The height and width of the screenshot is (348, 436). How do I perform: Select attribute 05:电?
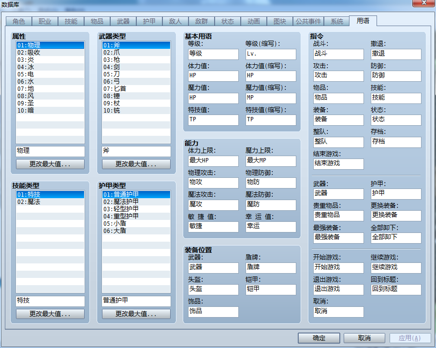(50, 74)
